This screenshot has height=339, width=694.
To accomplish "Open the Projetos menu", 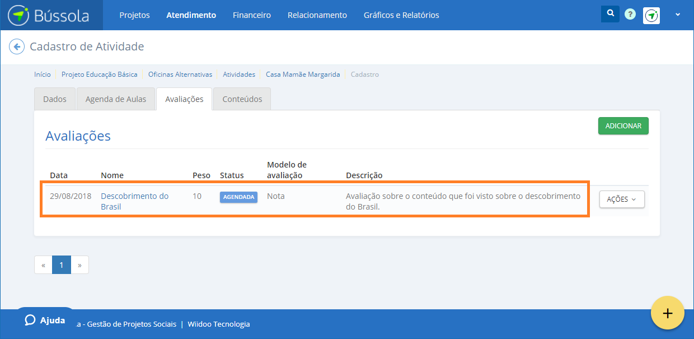I will pos(134,15).
